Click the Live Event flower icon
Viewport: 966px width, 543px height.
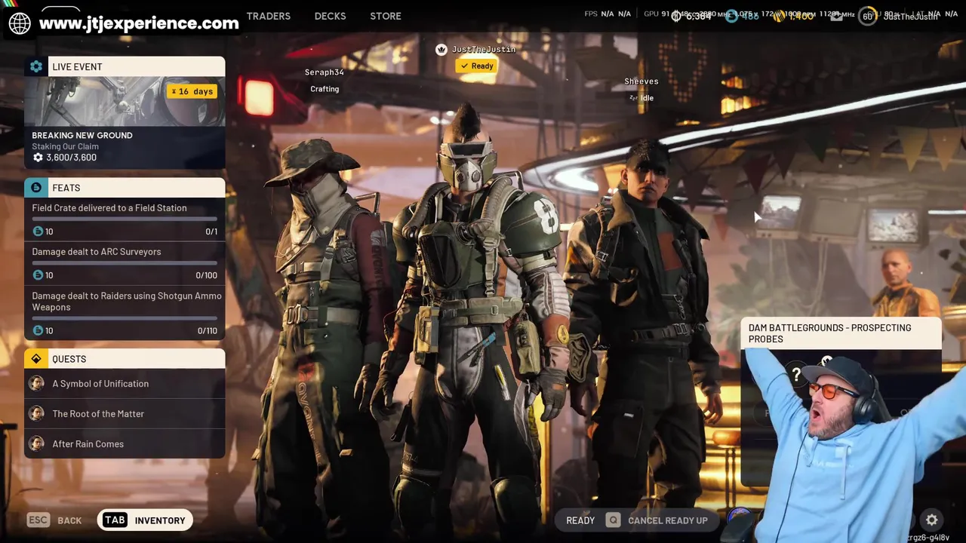pos(36,66)
